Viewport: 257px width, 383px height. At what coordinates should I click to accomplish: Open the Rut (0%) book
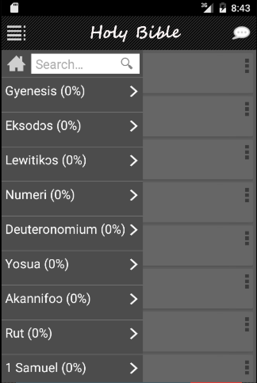(x=29, y=333)
